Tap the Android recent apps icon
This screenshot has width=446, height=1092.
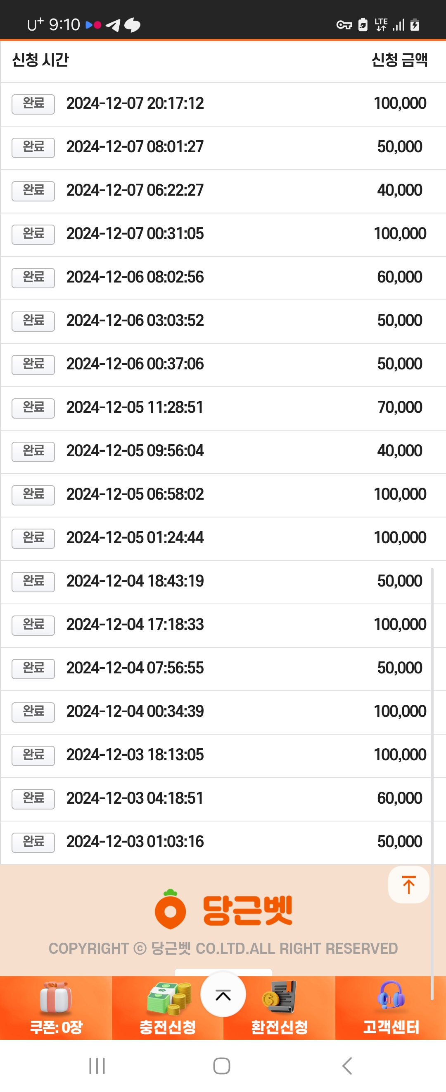(x=97, y=1066)
